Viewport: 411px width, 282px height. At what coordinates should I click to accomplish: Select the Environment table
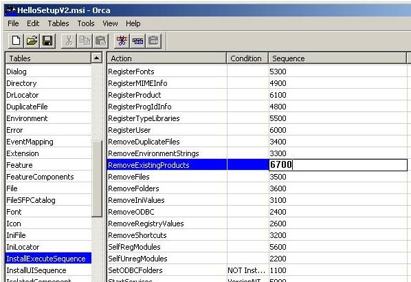pos(48,118)
